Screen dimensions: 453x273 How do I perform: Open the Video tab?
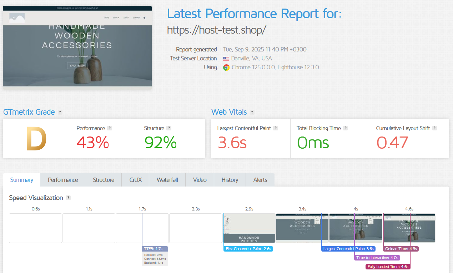pyautogui.click(x=200, y=180)
